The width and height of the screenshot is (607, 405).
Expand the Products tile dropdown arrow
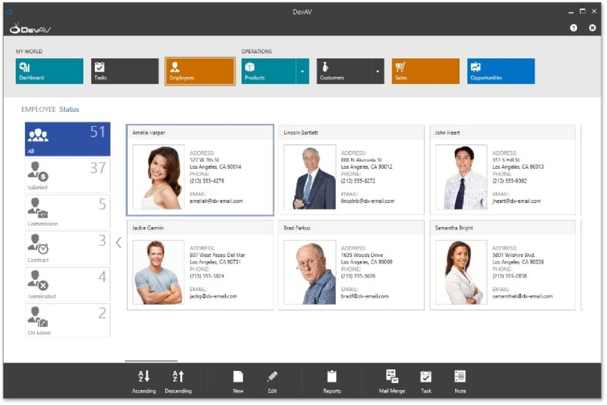click(x=302, y=71)
